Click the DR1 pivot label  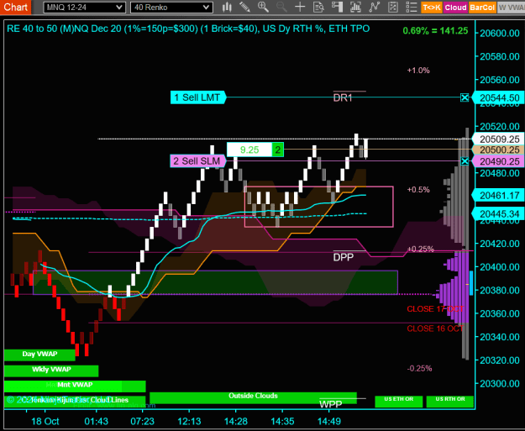[x=343, y=97]
